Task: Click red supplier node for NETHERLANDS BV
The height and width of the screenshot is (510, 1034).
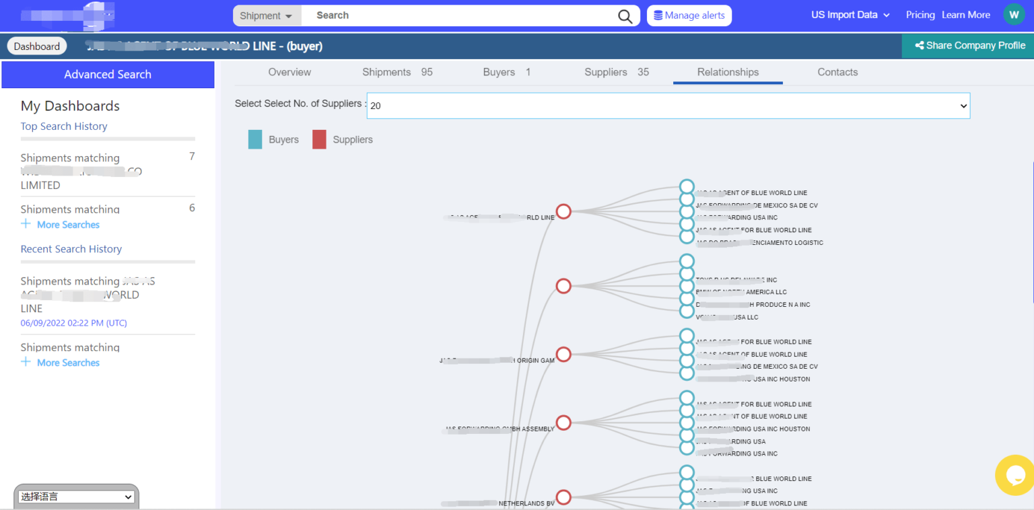Action: tap(563, 497)
